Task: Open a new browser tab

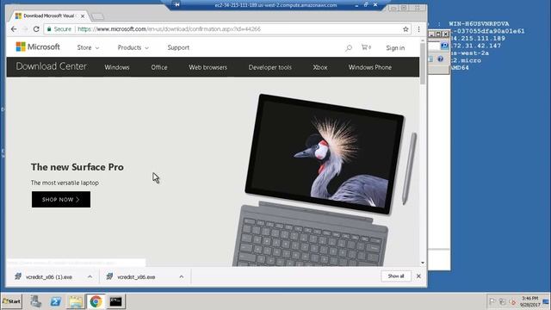Action: click(x=97, y=16)
